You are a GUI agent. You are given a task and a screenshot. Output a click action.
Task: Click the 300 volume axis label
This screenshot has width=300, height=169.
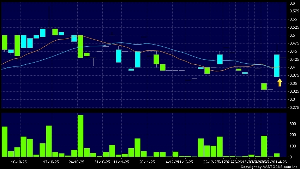[x=293, y=124]
